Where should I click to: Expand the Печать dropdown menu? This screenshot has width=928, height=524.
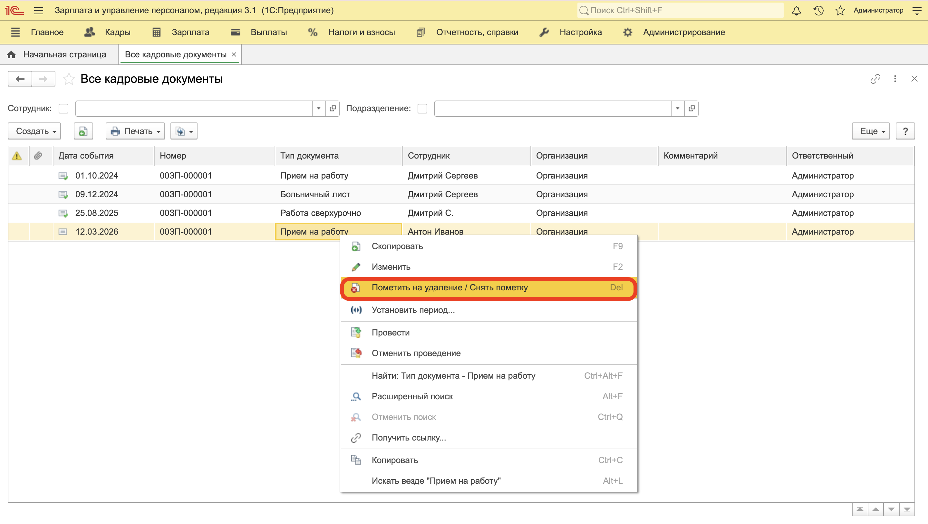(x=135, y=131)
